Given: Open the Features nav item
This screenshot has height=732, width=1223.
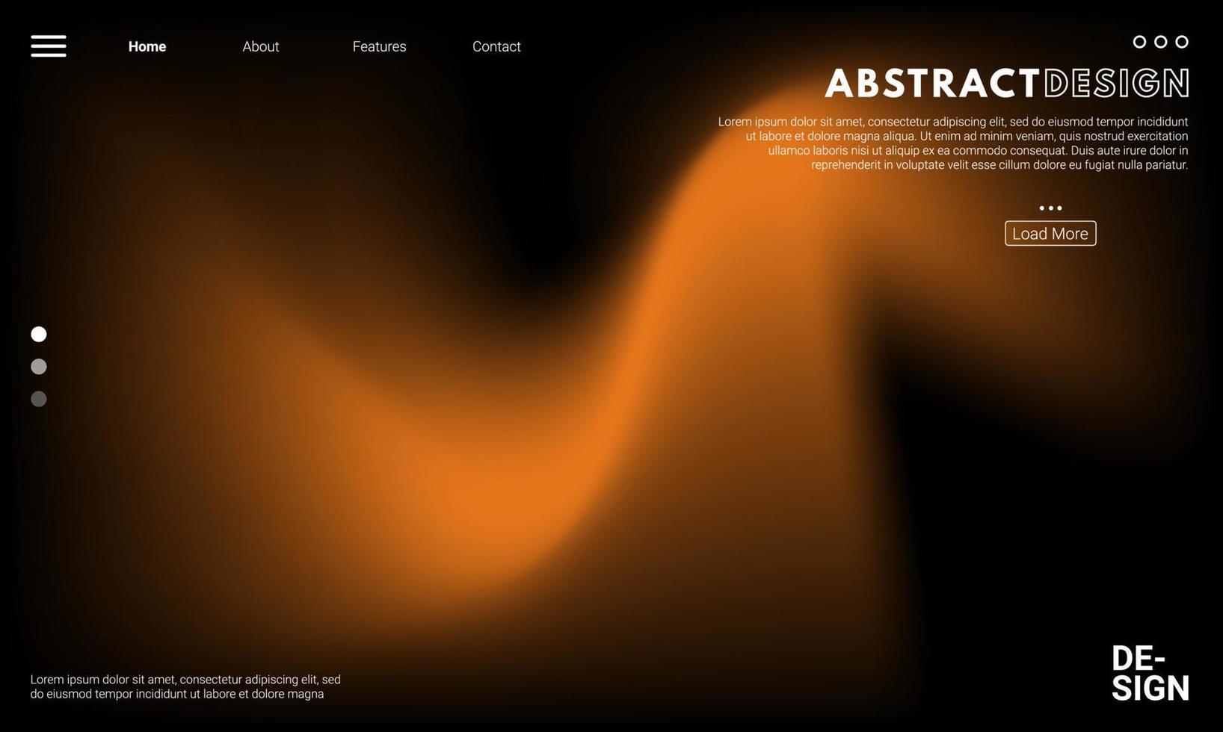Looking at the screenshot, I should click(380, 46).
